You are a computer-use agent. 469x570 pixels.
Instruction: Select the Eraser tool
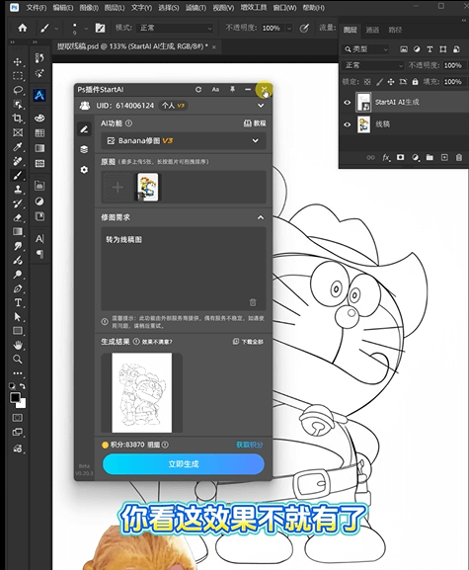(18, 217)
